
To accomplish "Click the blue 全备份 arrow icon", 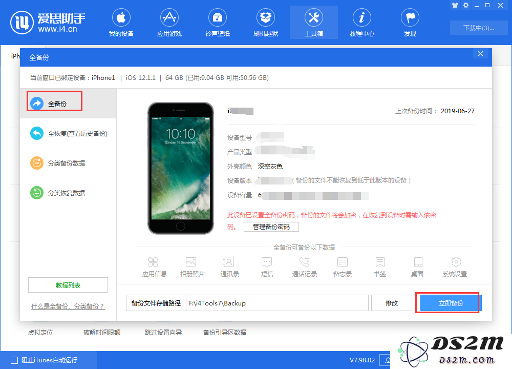I will [37, 104].
